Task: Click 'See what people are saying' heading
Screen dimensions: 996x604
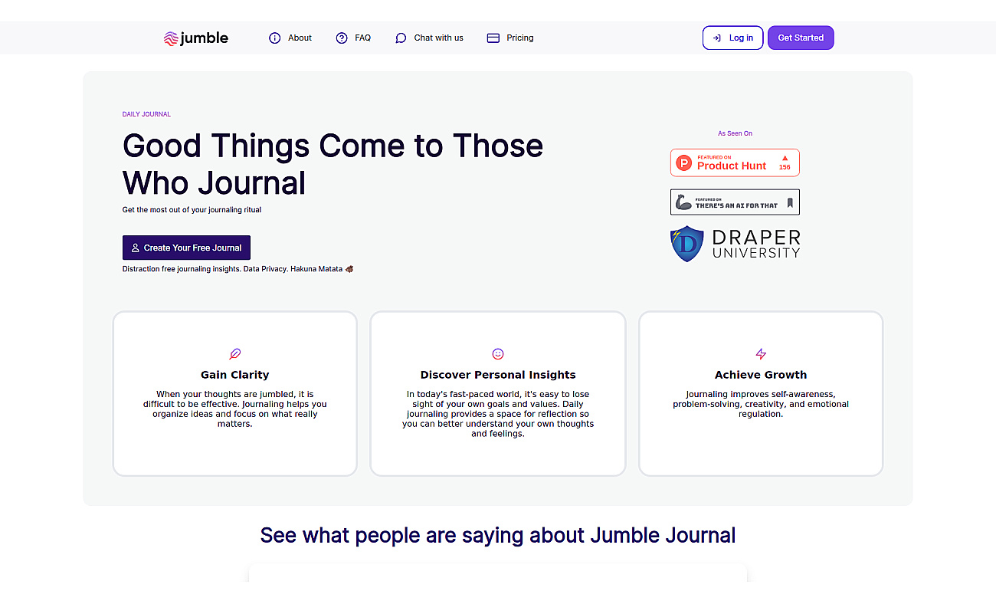Action: click(x=498, y=535)
